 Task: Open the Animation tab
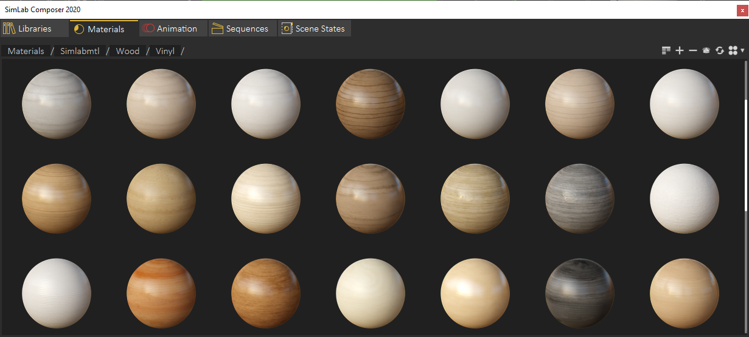coord(170,29)
